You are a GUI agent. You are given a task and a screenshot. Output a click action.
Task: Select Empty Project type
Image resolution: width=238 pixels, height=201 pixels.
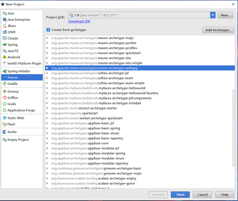[22, 139]
